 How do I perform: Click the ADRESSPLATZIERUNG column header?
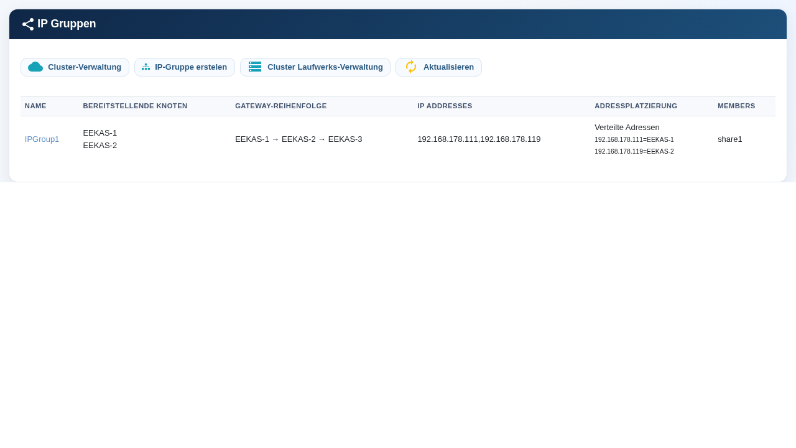(636, 106)
